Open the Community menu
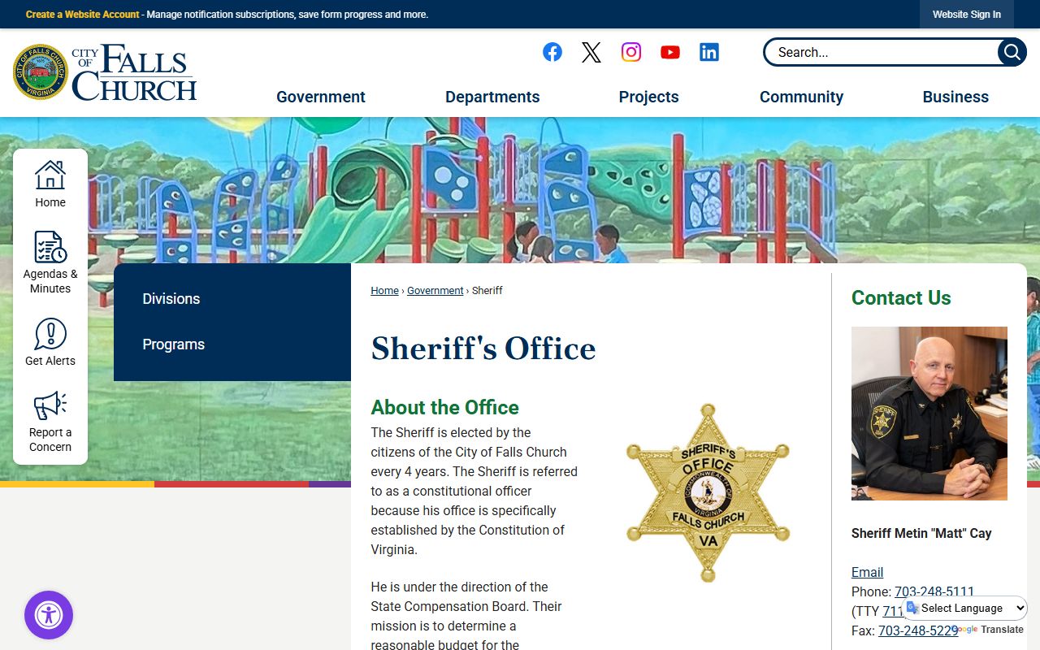The width and height of the screenshot is (1040, 650). pyautogui.click(x=801, y=97)
